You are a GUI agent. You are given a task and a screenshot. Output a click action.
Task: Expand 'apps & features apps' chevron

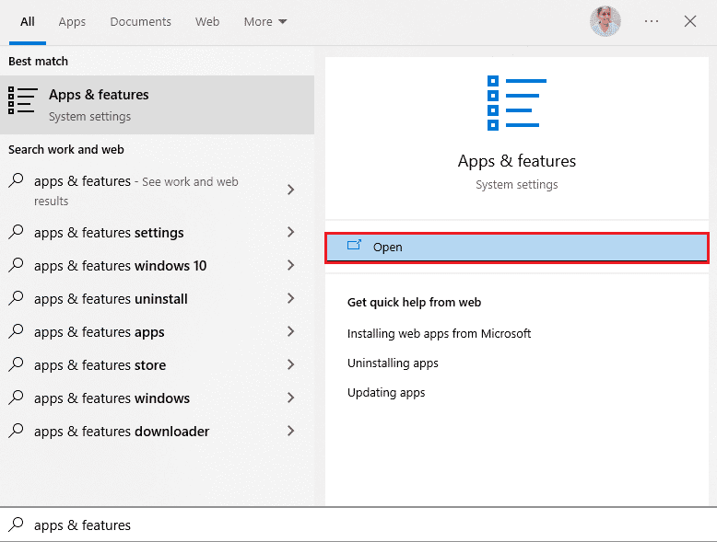coord(291,331)
